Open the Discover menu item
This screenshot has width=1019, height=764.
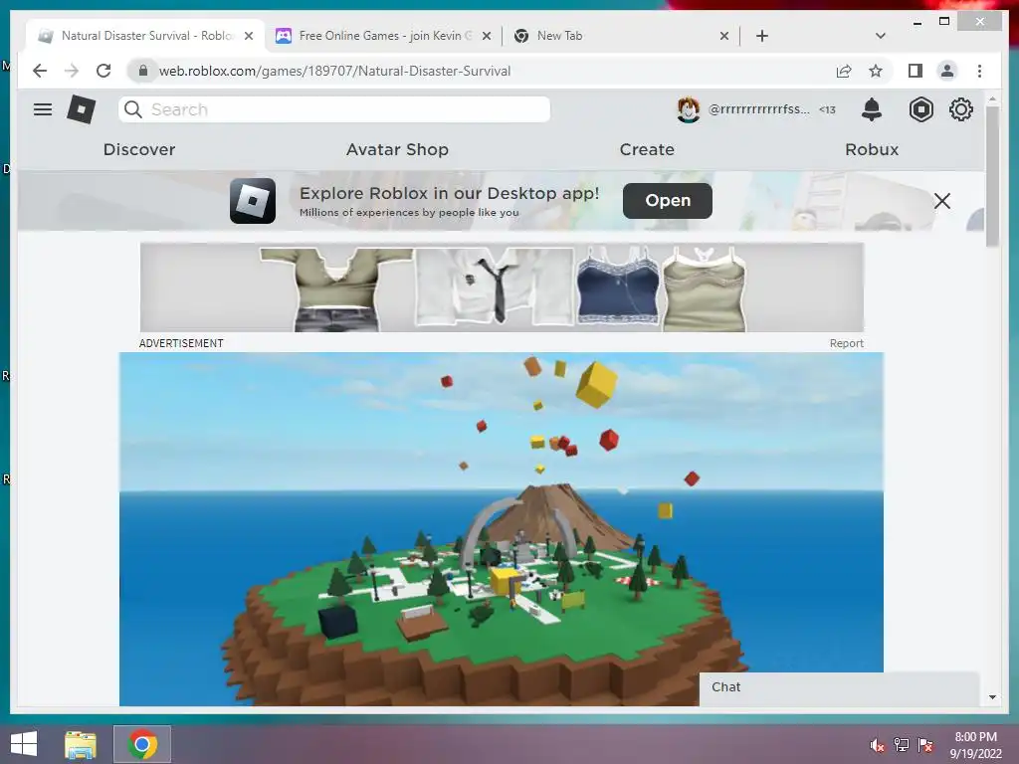[x=139, y=149]
